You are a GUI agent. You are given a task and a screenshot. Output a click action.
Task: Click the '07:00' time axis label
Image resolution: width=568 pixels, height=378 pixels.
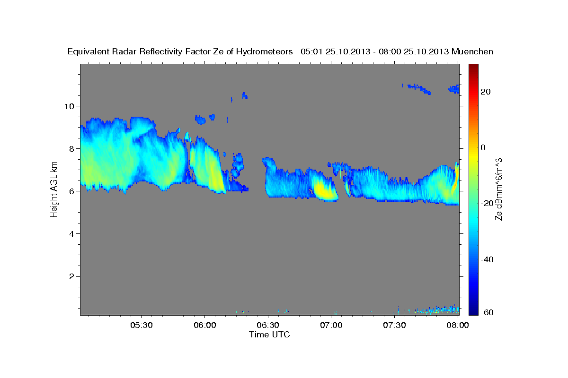(331, 325)
